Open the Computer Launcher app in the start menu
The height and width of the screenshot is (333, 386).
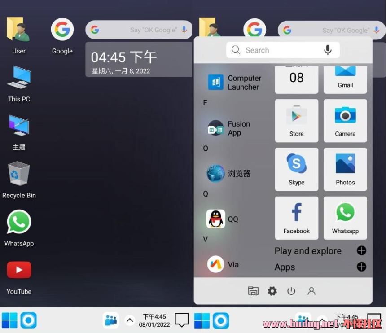[x=234, y=83]
